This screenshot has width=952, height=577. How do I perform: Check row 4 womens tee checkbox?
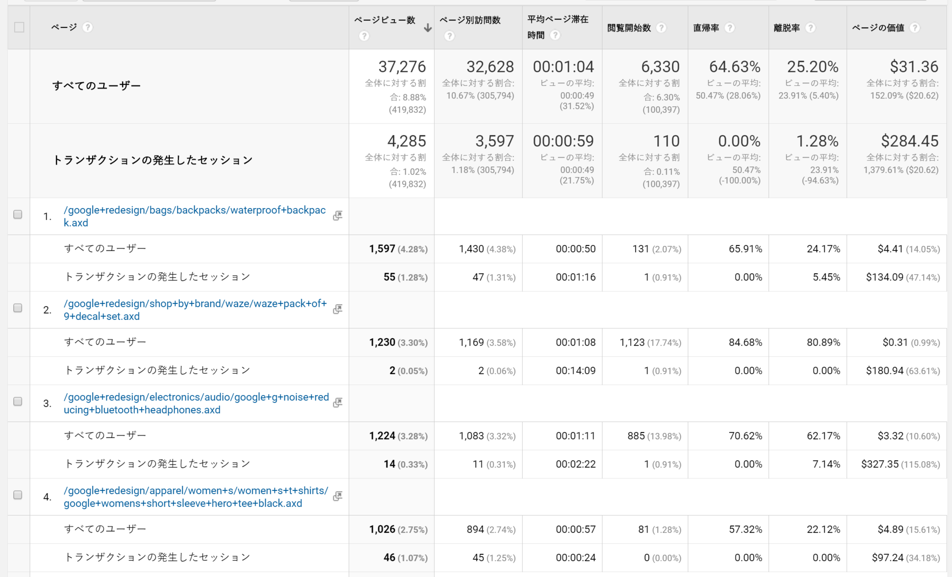pyautogui.click(x=18, y=495)
